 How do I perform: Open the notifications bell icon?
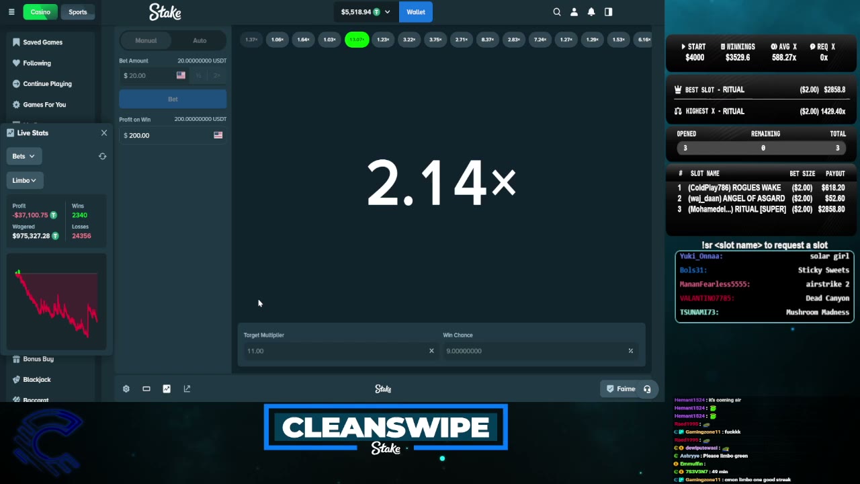point(591,12)
